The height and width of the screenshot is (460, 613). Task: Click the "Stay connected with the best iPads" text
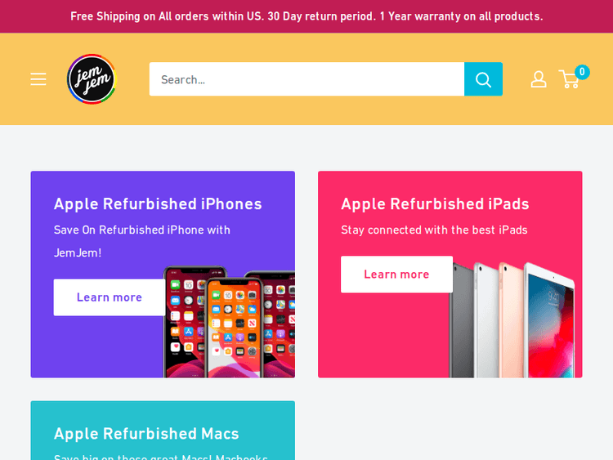(x=434, y=230)
